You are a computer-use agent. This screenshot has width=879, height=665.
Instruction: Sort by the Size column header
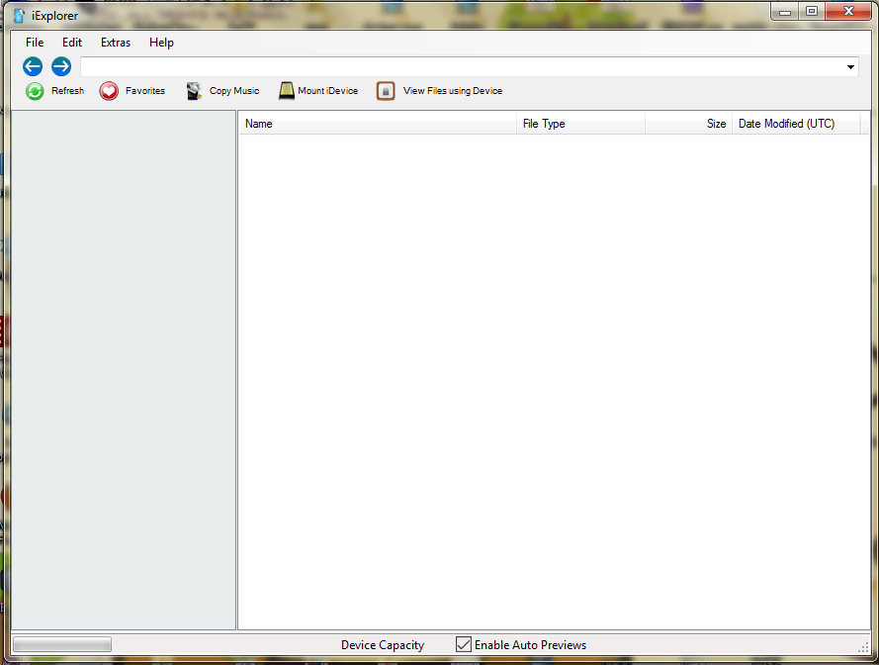[689, 124]
